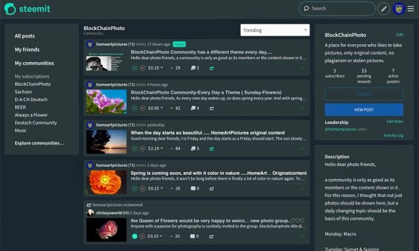
Task: Open chrissysworld author profile name
Action: [x=109, y=213]
